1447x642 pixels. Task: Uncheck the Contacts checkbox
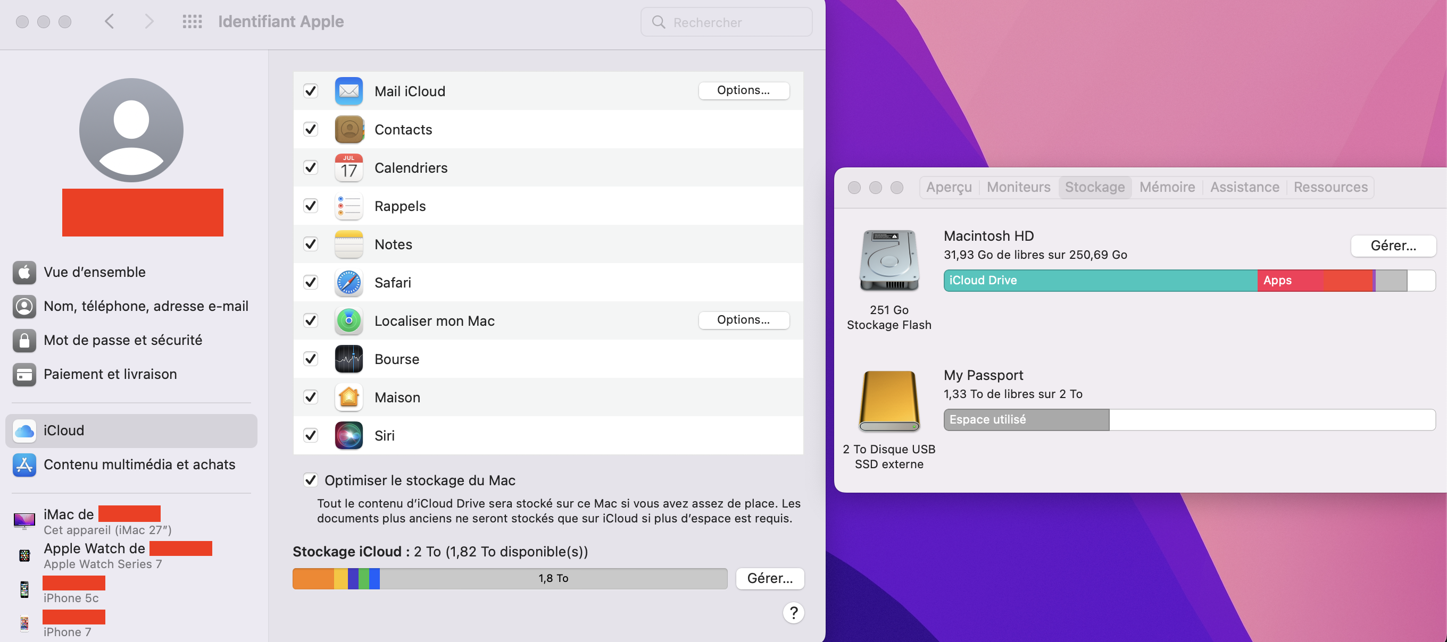(x=311, y=129)
